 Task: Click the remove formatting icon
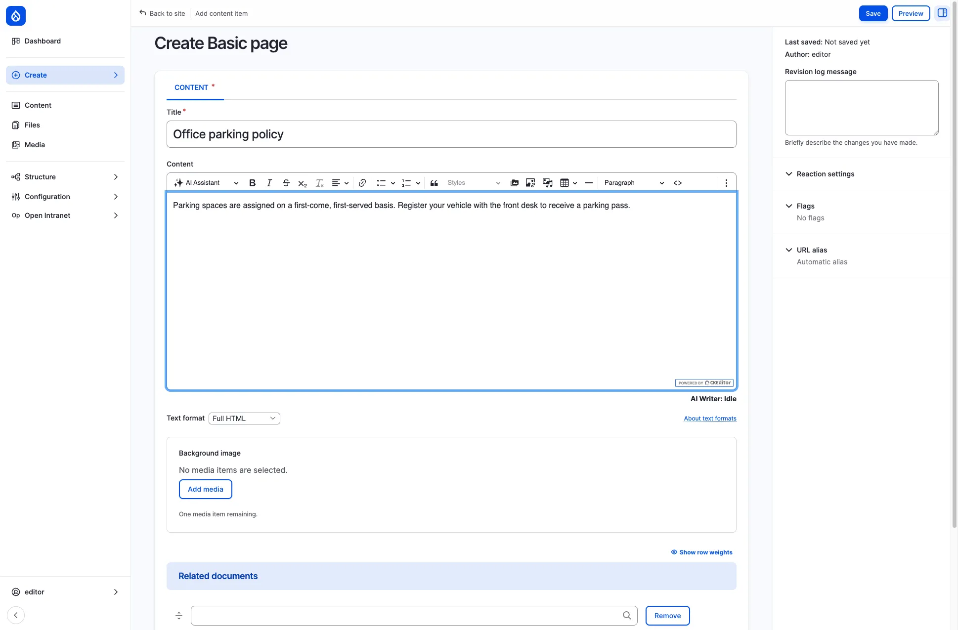319,183
